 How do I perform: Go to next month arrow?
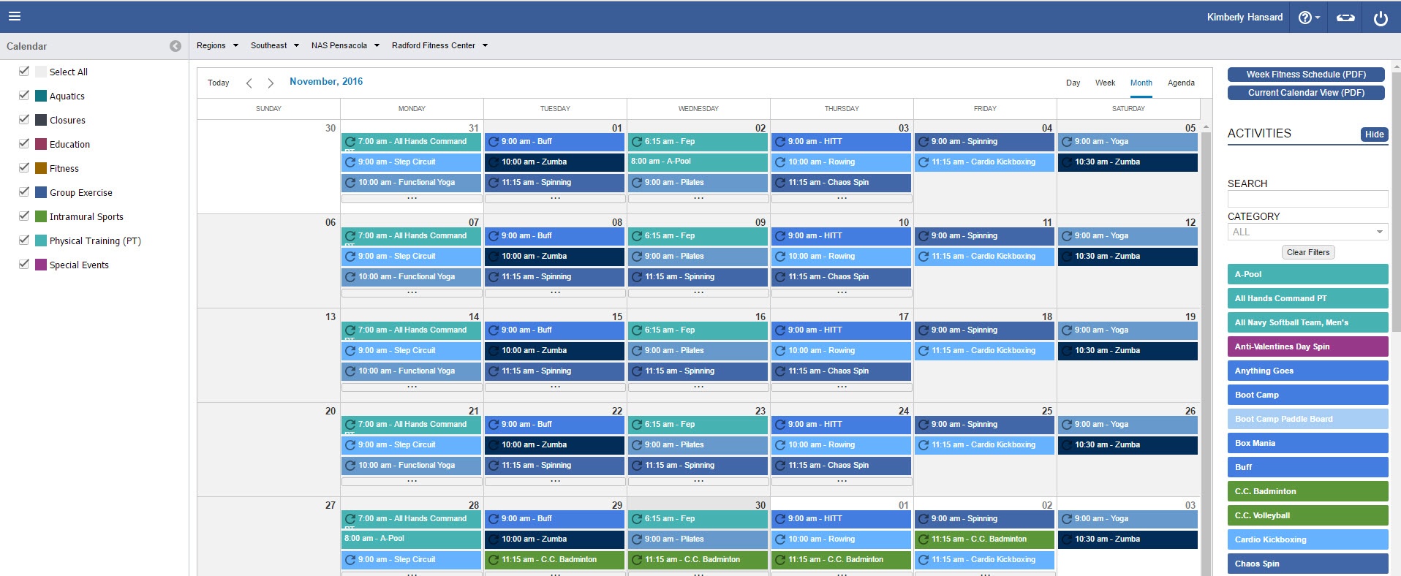(271, 83)
